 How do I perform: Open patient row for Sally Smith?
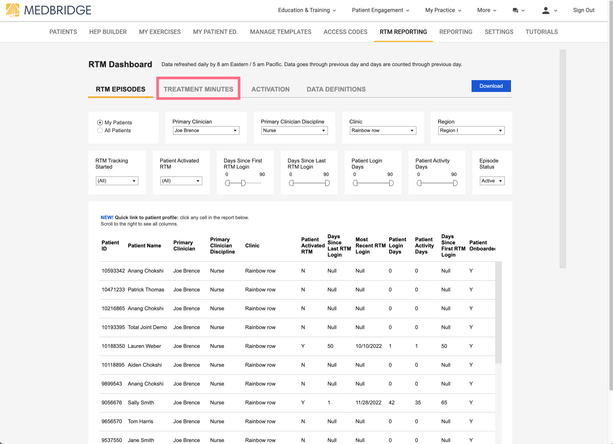(x=141, y=403)
